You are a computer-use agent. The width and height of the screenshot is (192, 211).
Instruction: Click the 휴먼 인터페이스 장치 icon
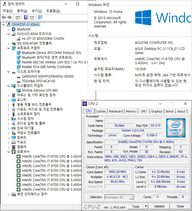14,194
